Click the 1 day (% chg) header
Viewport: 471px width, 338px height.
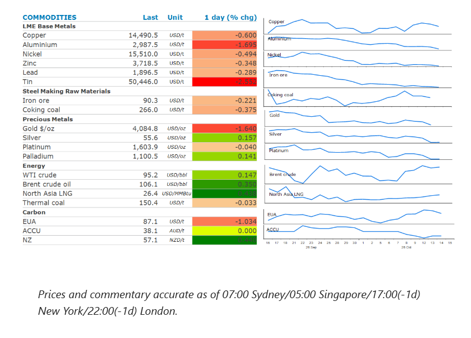tap(231, 17)
